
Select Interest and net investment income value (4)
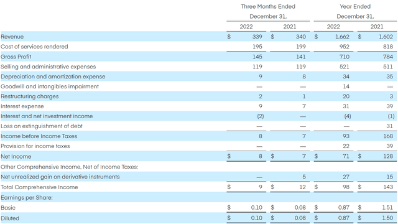click(348, 116)
